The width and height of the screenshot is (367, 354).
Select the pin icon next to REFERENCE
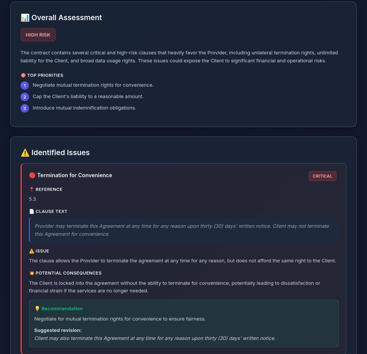point(31,189)
